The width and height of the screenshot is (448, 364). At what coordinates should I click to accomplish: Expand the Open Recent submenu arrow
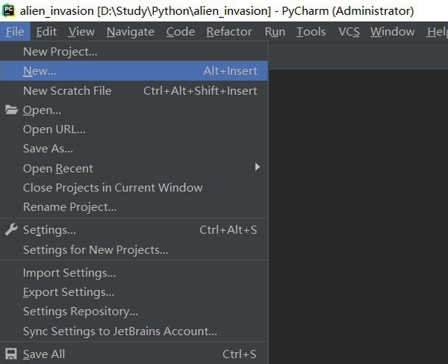pos(257,167)
